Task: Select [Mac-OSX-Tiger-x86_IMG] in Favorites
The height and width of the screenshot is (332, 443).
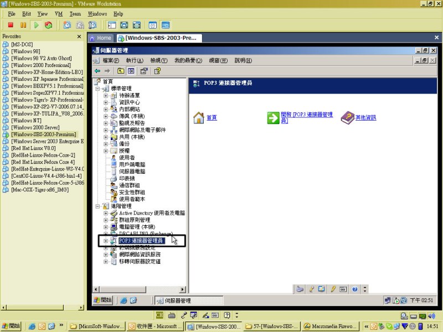Action: point(40,190)
